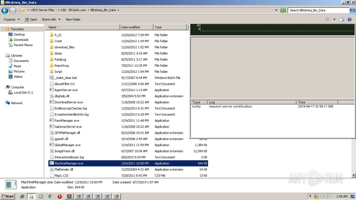This screenshot has width=356, height=200.
Task: Open the network tray icon
Action: 316,196
